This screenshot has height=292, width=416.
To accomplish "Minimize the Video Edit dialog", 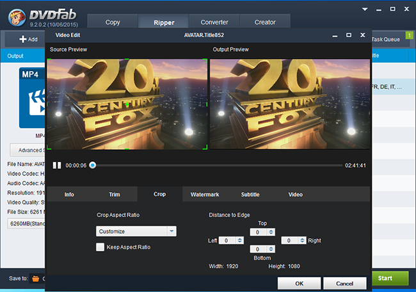I will [x=335, y=36].
